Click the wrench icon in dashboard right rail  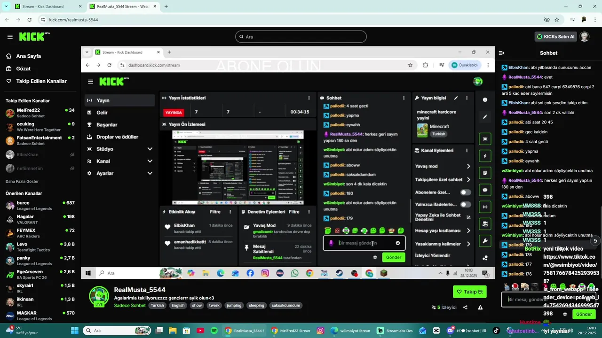485,241
